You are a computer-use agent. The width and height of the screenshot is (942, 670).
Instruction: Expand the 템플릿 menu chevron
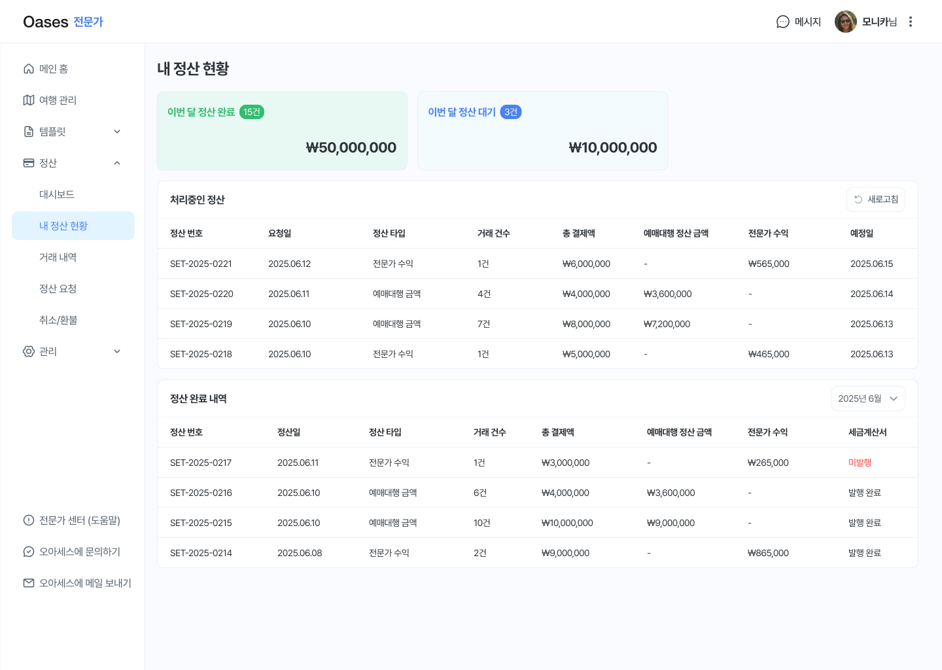click(x=117, y=132)
